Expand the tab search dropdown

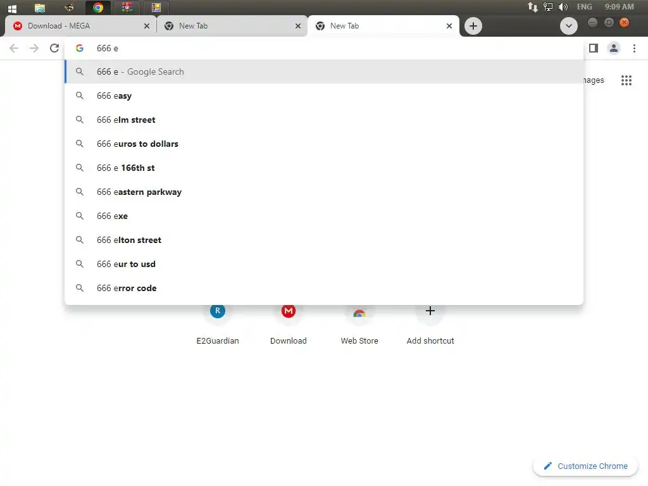click(569, 26)
